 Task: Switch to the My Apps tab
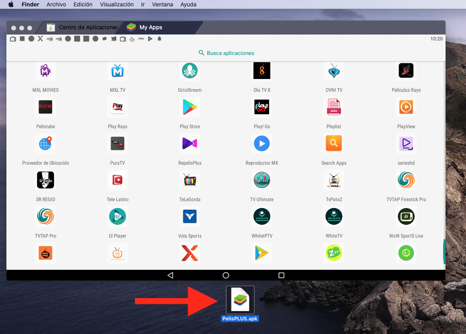pyautogui.click(x=150, y=28)
